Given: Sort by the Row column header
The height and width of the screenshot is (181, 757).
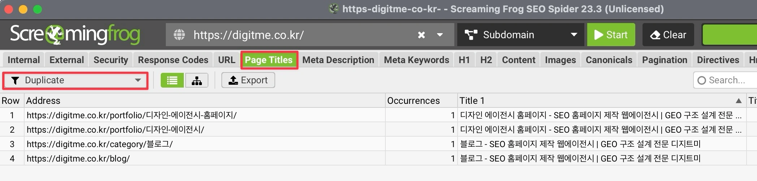Looking at the screenshot, I should point(12,101).
